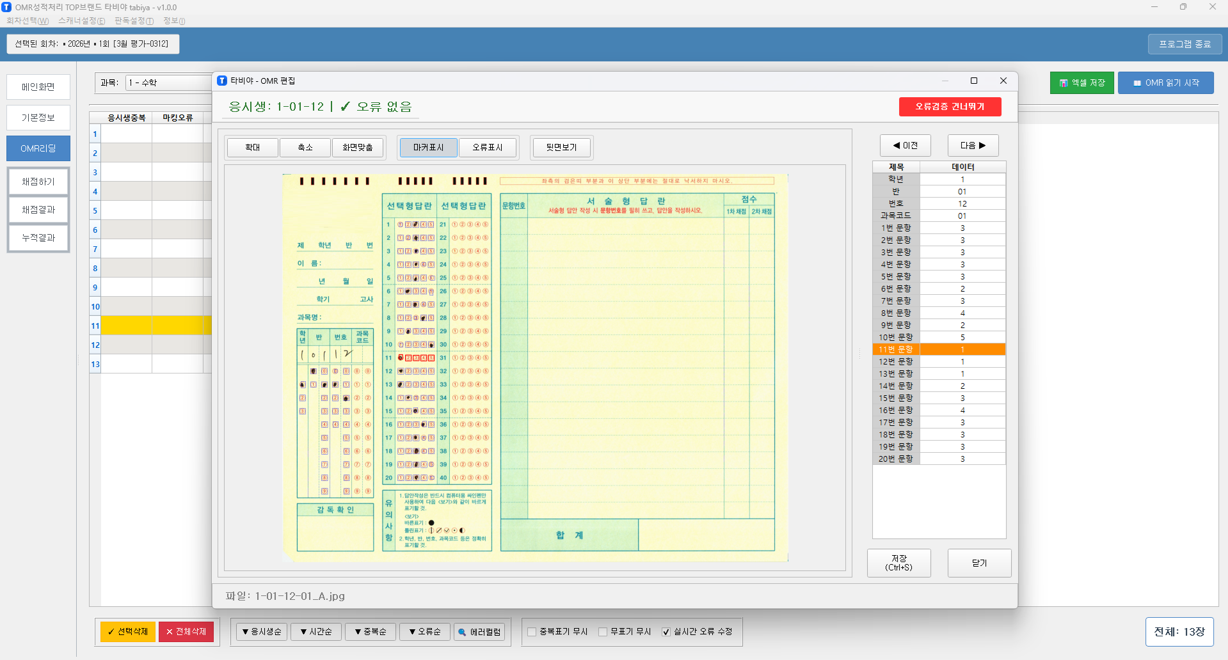
Task: Click the 에러컬럼 search icon button
Action: pos(479,632)
